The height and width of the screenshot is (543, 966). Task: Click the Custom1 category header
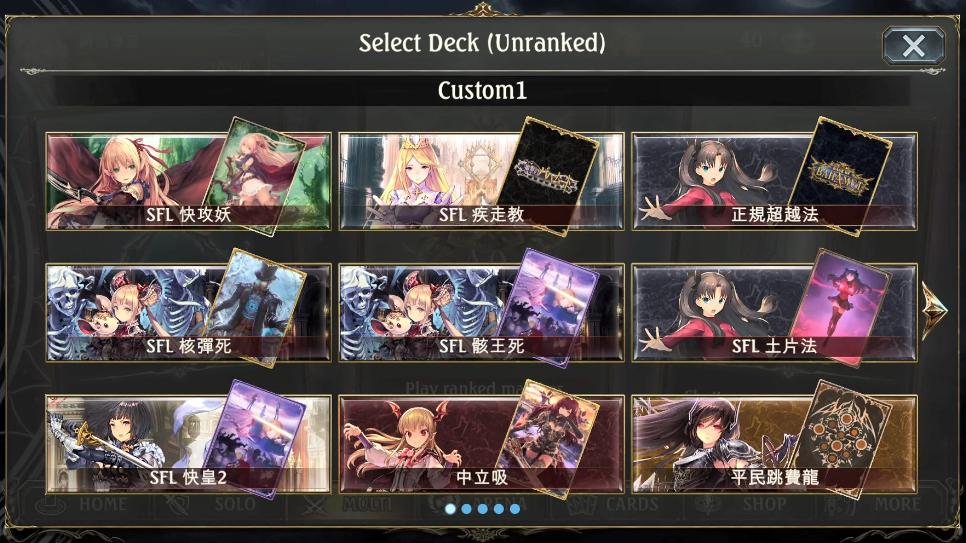click(x=482, y=90)
